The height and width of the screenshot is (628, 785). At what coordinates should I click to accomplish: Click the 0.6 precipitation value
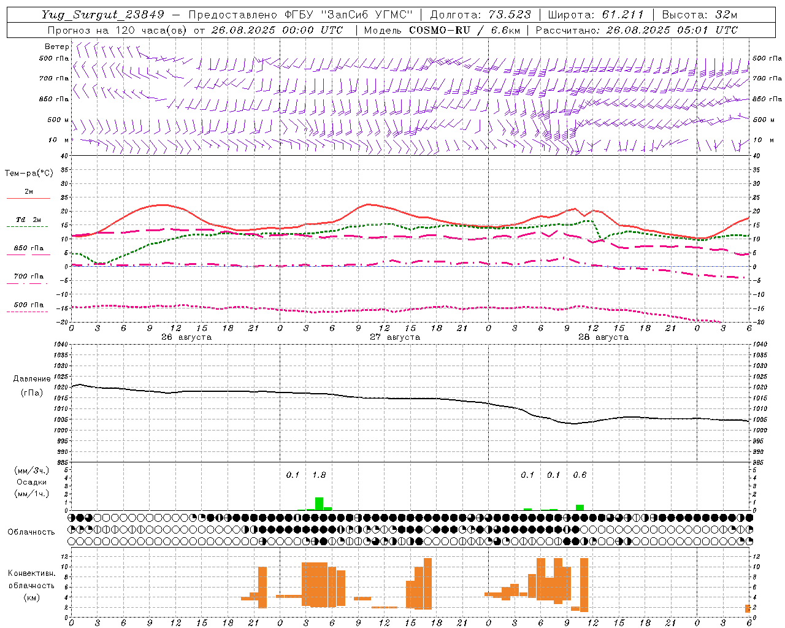coord(580,475)
